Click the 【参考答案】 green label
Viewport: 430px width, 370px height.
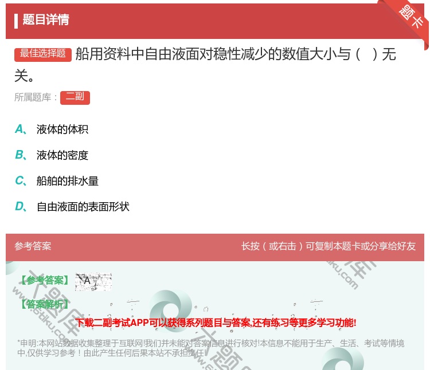[x=45, y=281]
